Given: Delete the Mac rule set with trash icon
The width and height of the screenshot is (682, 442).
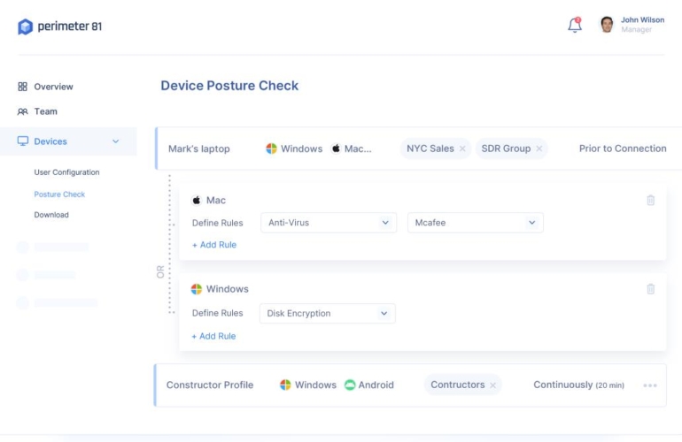Looking at the screenshot, I should (x=651, y=201).
